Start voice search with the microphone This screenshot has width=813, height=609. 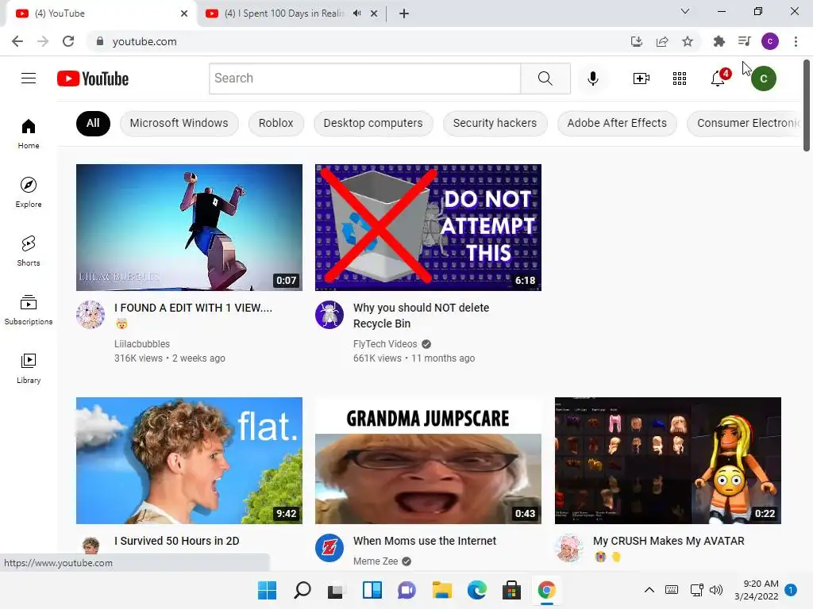(x=593, y=79)
